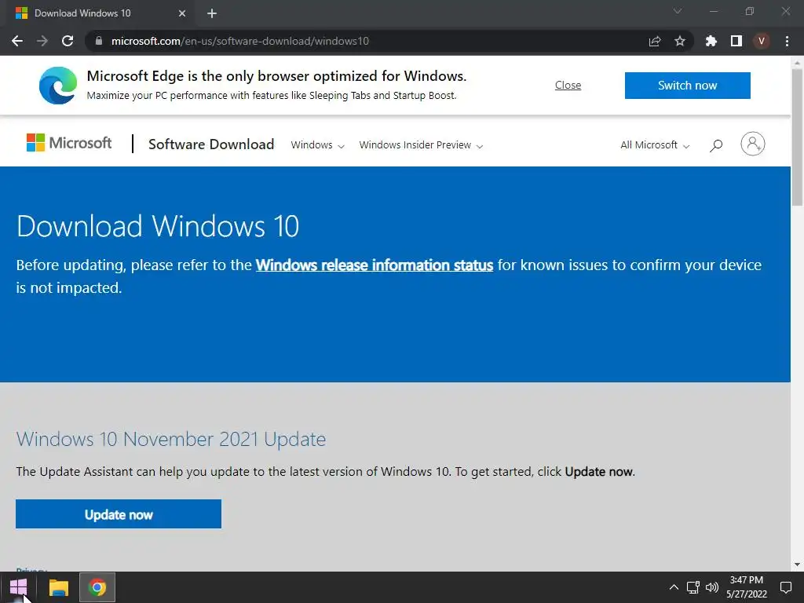This screenshot has height=603, width=804.
Task: Click the scrollbar up arrow
Action: click(797, 63)
